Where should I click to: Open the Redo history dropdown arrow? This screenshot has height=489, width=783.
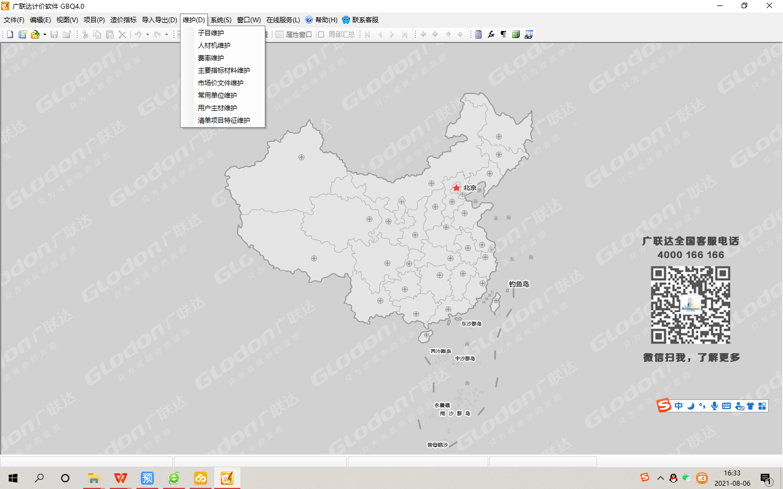tap(166, 34)
